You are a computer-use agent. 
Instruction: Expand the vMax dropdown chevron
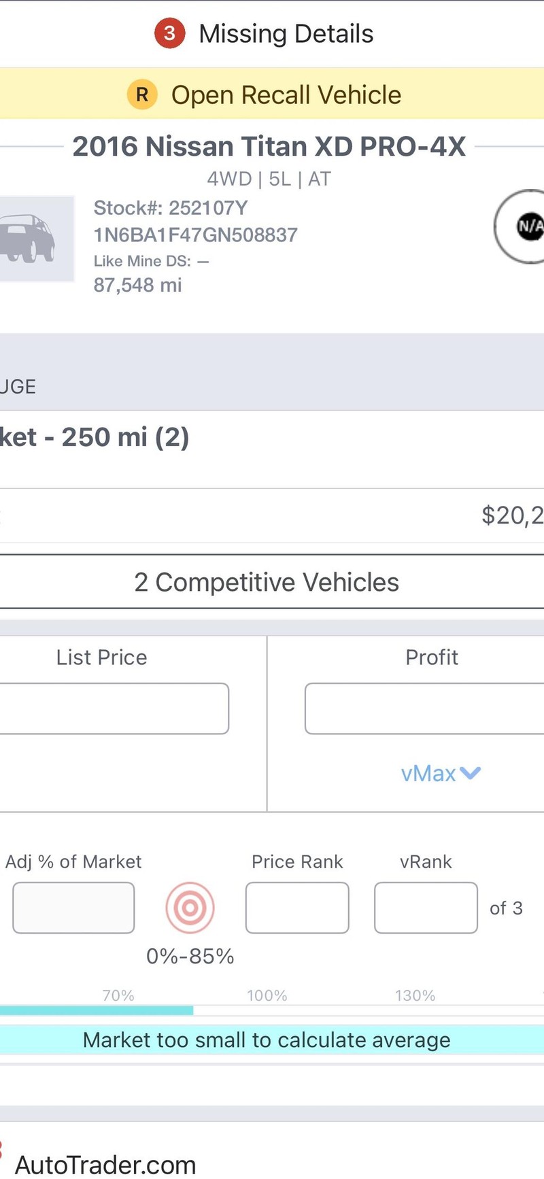point(470,773)
